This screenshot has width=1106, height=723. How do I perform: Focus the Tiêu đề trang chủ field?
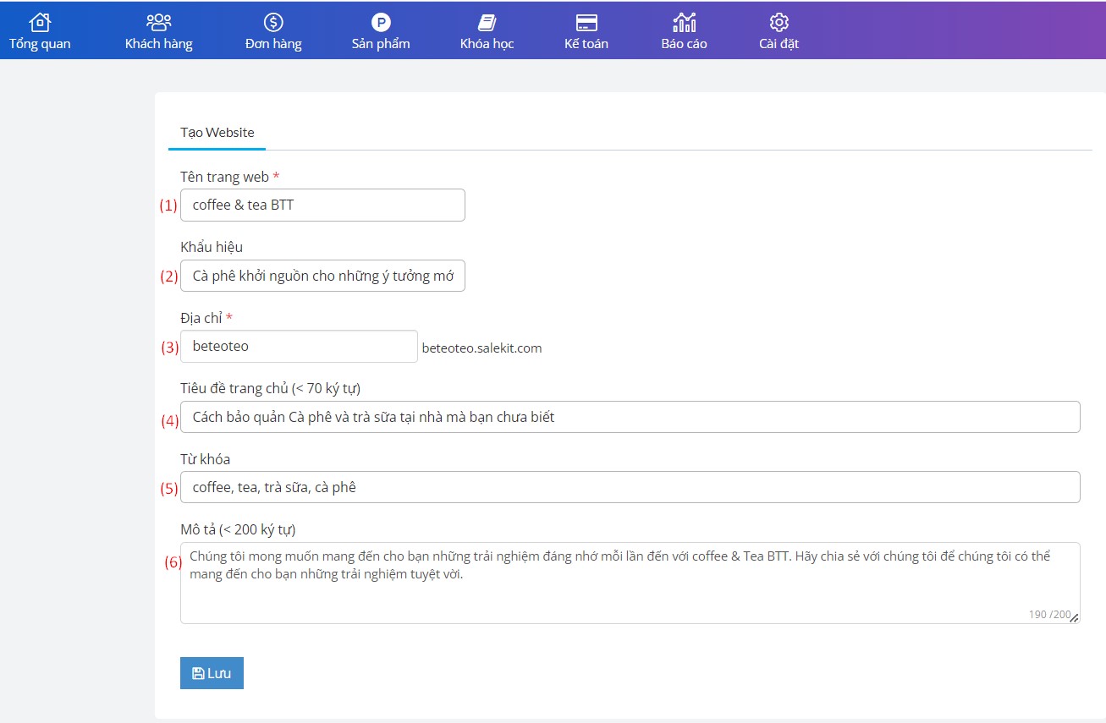630,417
